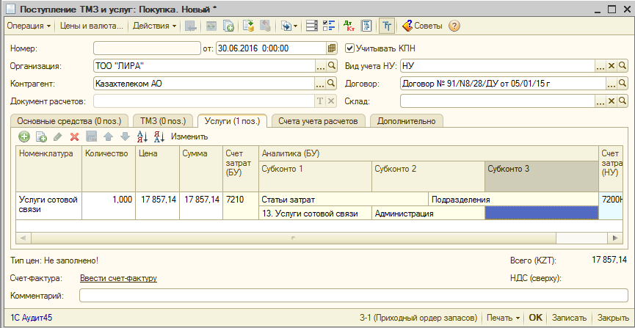The image size is (635, 328).
Task: Open the help question mark icon
Action: [x=454, y=26]
